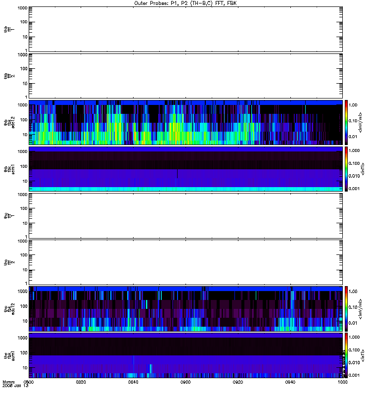Click the 1000 y-axis tick of thb fff 1
This screenshot has width=371, height=396.
point(22,8)
